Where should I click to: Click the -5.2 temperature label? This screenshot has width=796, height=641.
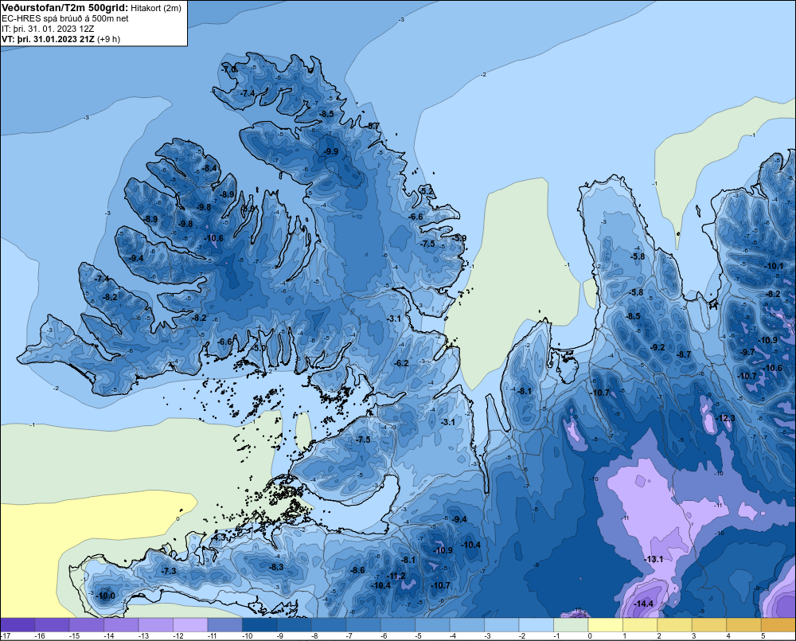(428, 191)
